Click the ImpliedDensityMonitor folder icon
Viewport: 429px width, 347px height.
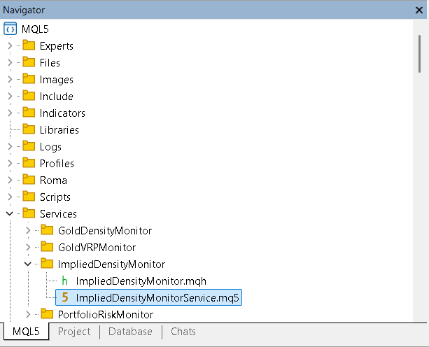(x=47, y=264)
